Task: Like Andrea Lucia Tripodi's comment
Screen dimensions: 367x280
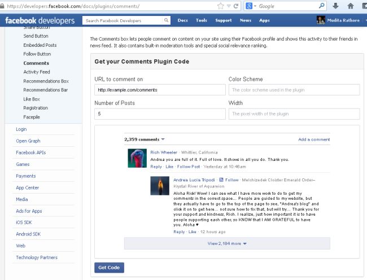Action: (193, 232)
